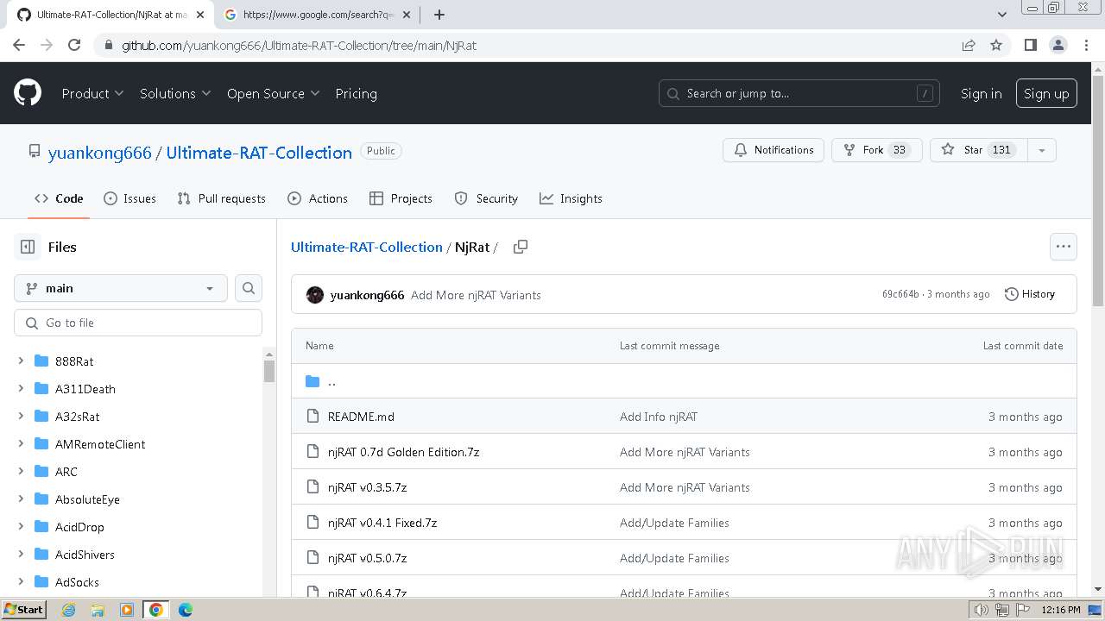Open the Star list dropdown arrow
This screenshot has width=1105, height=621.
pyautogui.click(x=1042, y=150)
